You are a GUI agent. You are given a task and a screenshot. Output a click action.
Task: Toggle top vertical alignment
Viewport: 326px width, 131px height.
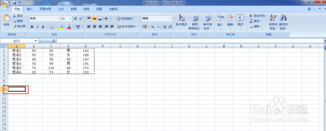tap(89, 19)
